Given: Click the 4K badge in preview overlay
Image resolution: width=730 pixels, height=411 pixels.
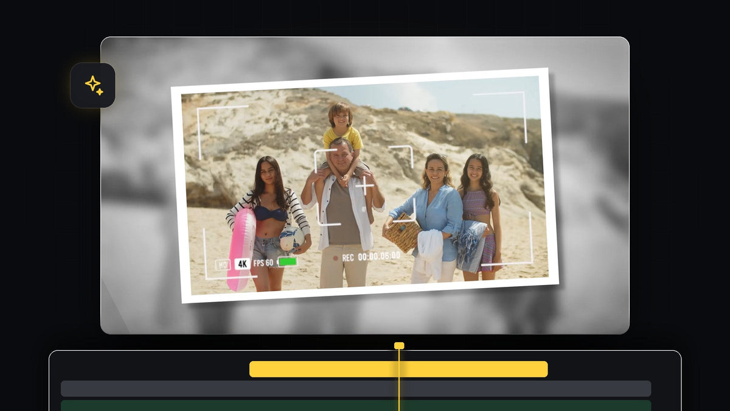Looking at the screenshot, I should (x=243, y=264).
